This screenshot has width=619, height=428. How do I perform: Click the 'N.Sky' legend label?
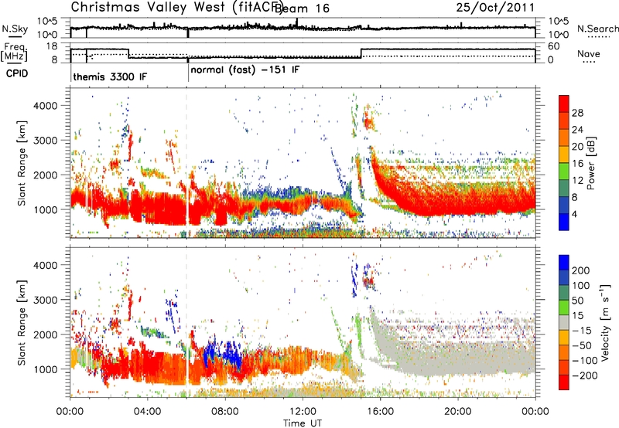(15, 29)
